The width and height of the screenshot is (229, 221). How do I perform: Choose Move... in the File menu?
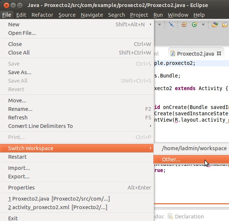tap(77, 100)
